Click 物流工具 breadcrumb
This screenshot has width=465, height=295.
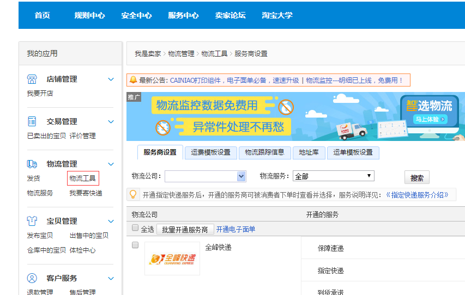(214, 53)
